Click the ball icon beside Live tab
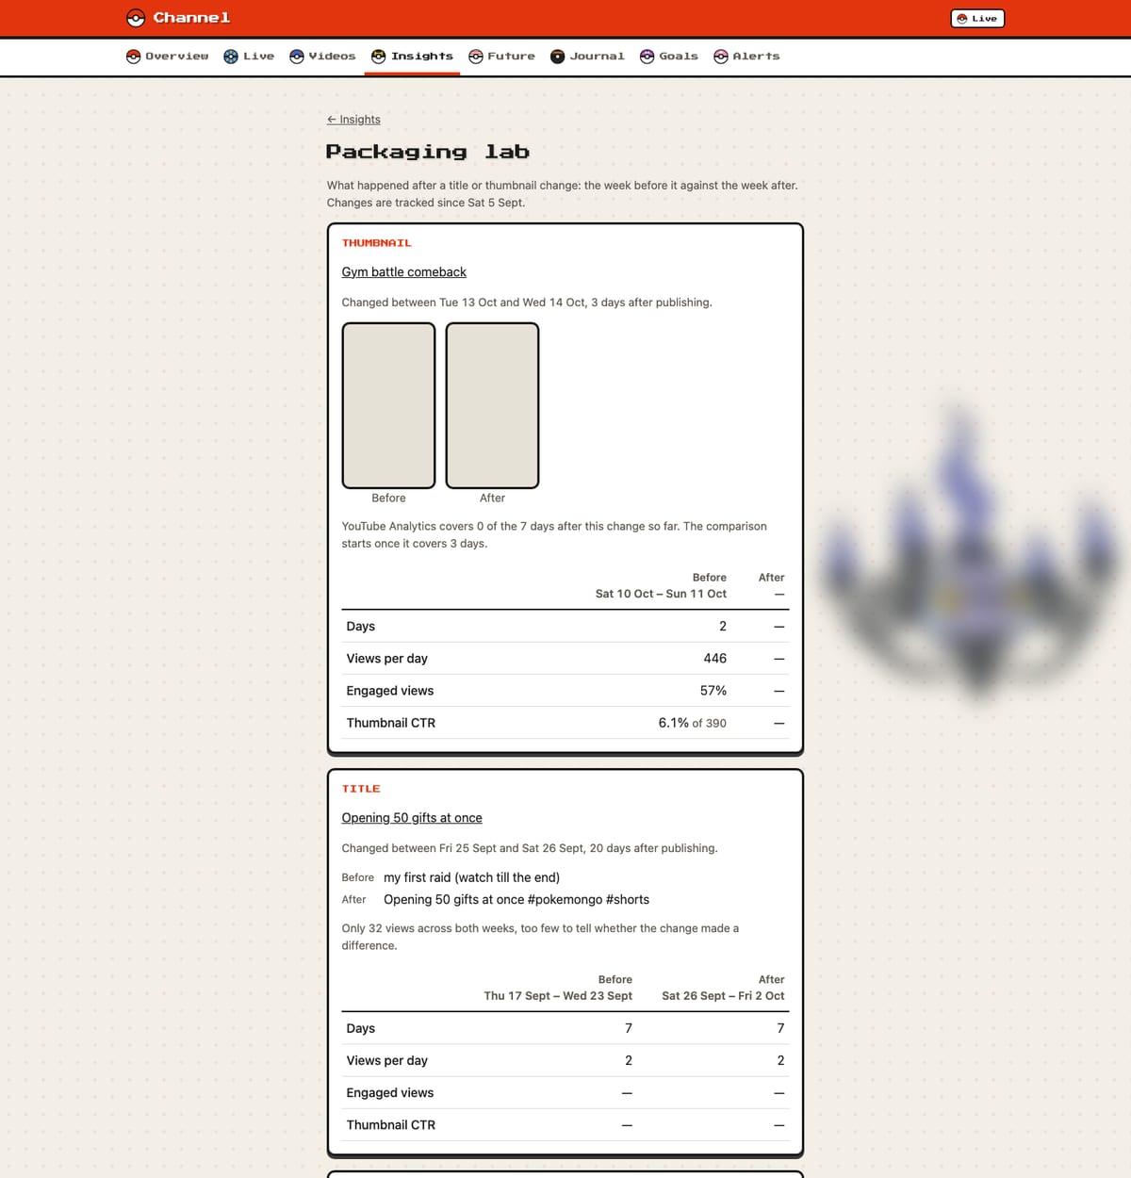1131x1178 pixels. (231, 57)
